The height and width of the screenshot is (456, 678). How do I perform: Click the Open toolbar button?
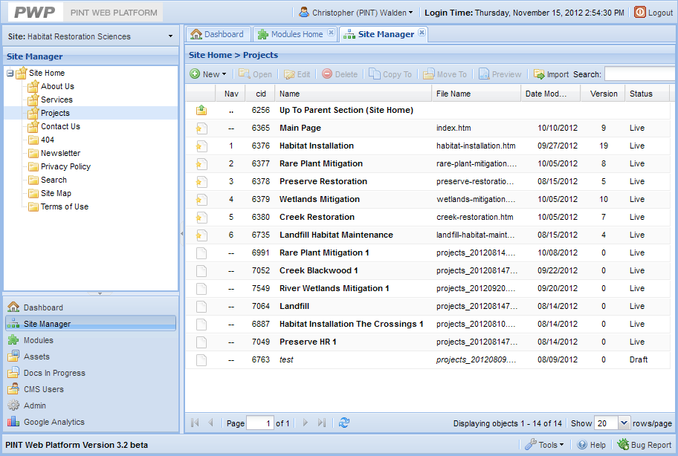(256, 74)
